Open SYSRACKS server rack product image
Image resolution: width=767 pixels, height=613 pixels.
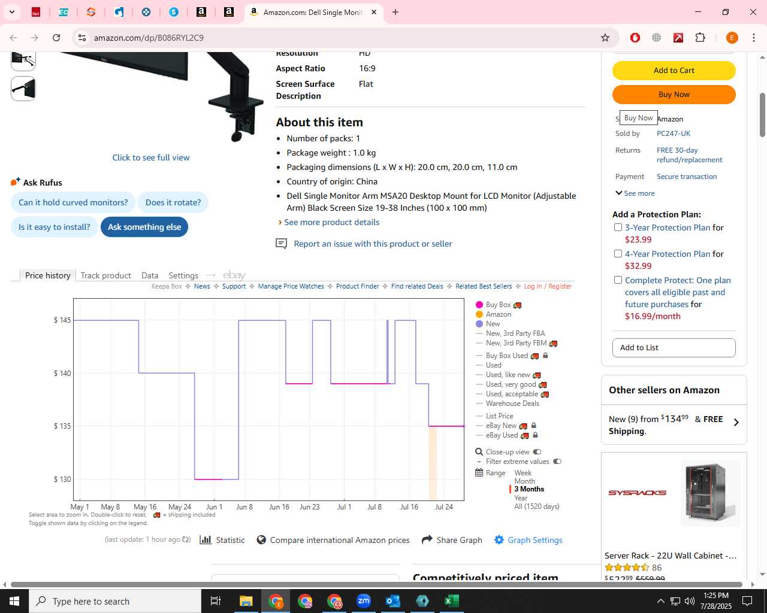[x=711, y=493]
